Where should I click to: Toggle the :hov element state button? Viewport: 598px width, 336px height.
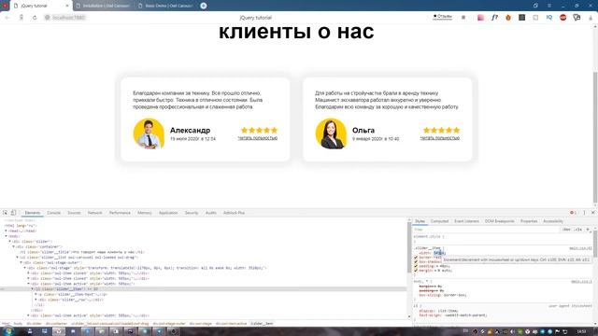566,230
